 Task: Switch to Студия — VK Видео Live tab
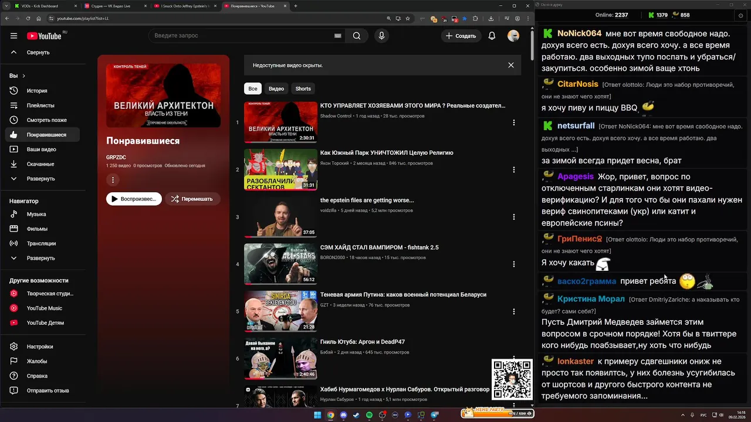point(114,6)
